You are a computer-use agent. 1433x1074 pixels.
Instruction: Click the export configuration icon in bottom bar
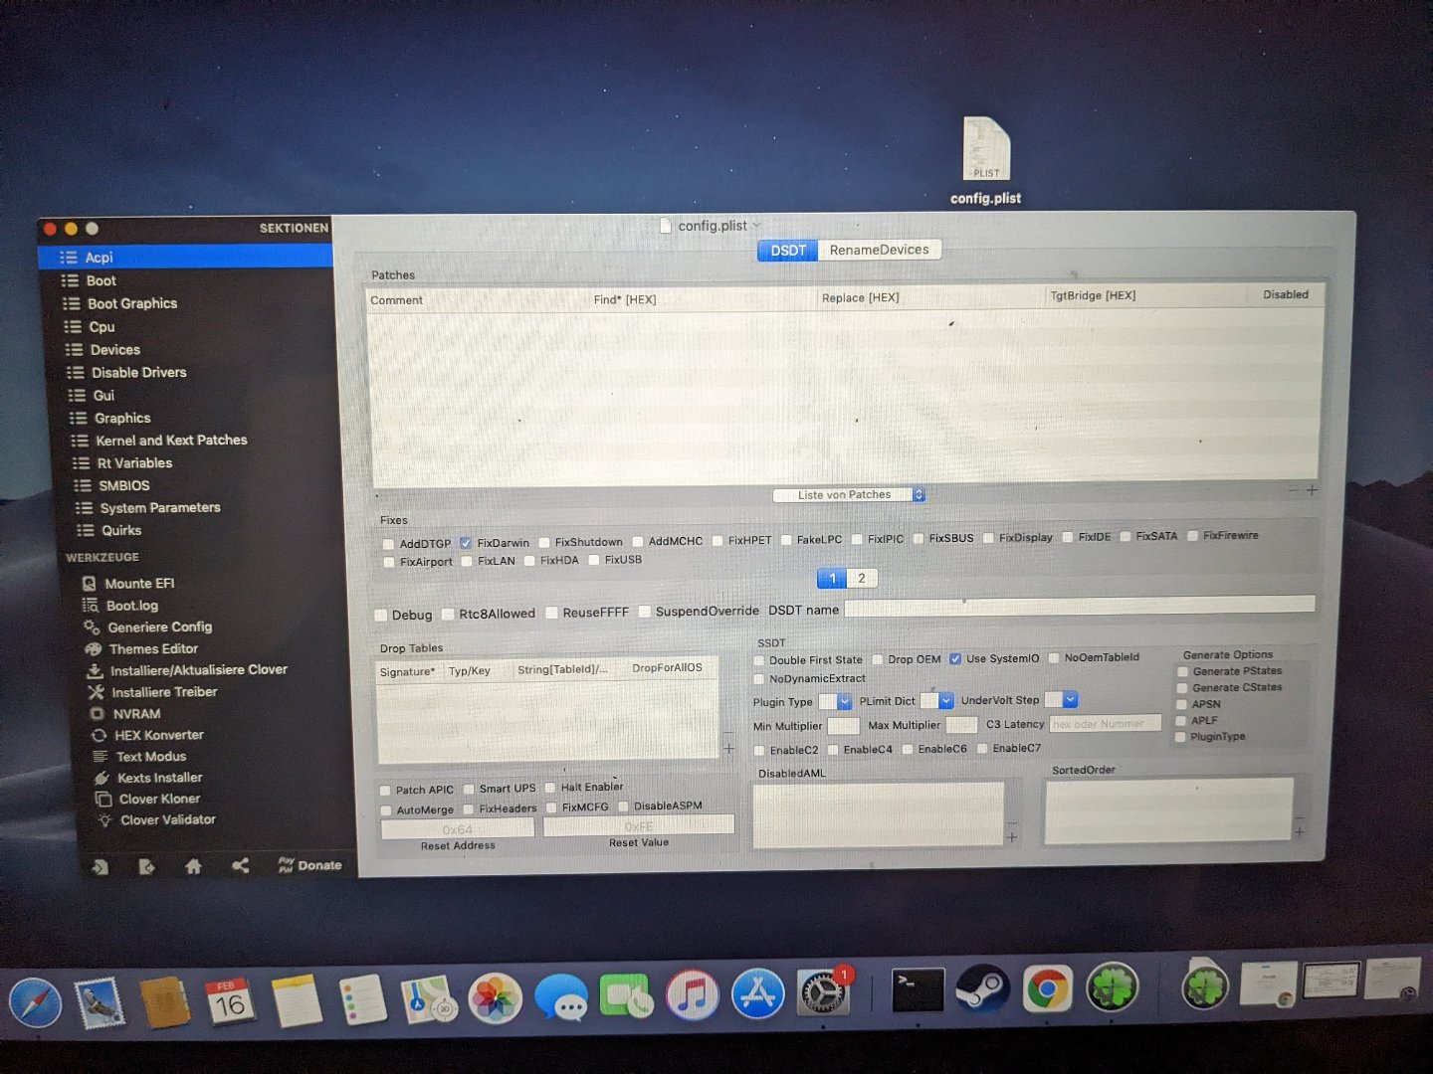(x=146, y=866)
